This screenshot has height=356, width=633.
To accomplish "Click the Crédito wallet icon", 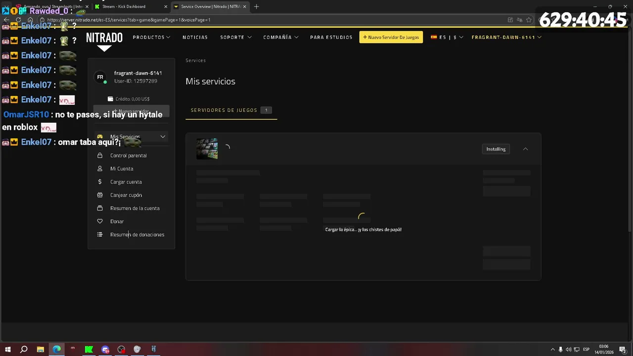I will [x=110, y=99].
